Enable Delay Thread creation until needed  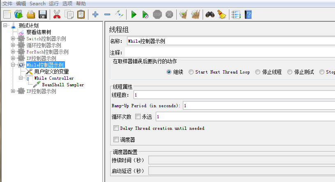[x=116, y=128]
